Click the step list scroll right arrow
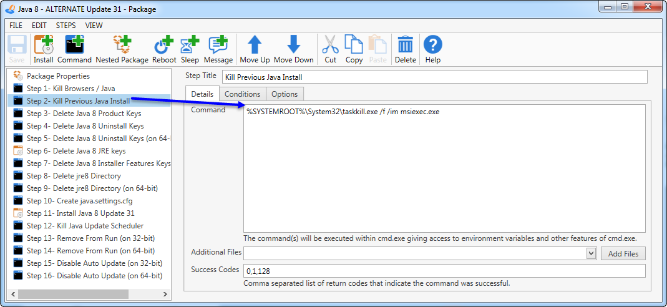Image resolution: width=667 pixels, height=307 pixels. coord(166,295)
